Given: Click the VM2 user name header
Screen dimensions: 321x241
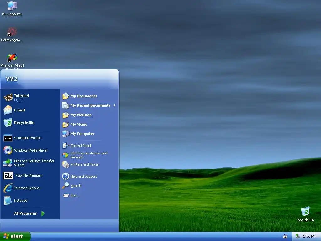Looking at the screenshot, I should pos(12,79).
